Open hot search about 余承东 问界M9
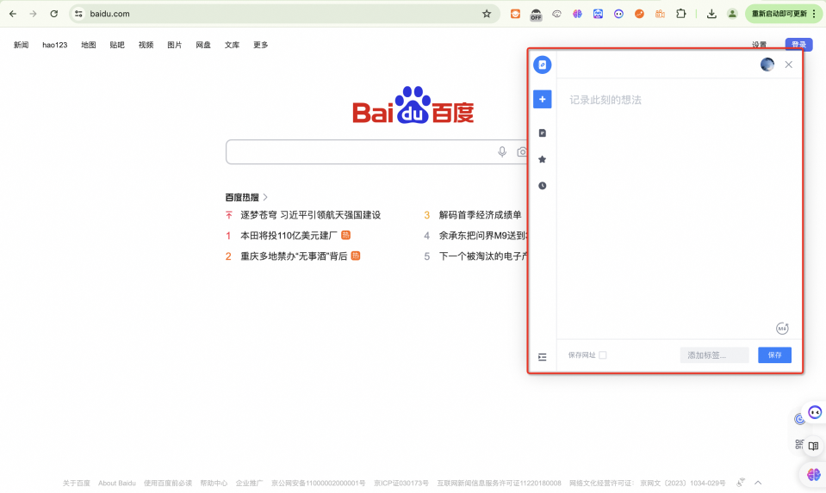This screenshot has height=493, width=826. click(x=483, y=235)
